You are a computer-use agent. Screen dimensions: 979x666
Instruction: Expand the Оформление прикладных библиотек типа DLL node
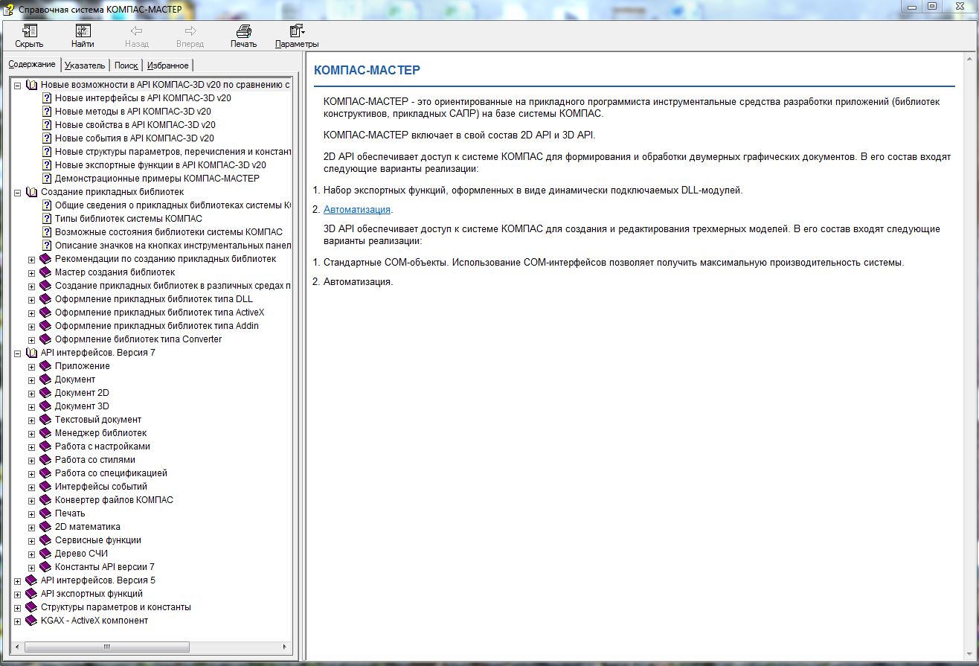pos(32,300)
